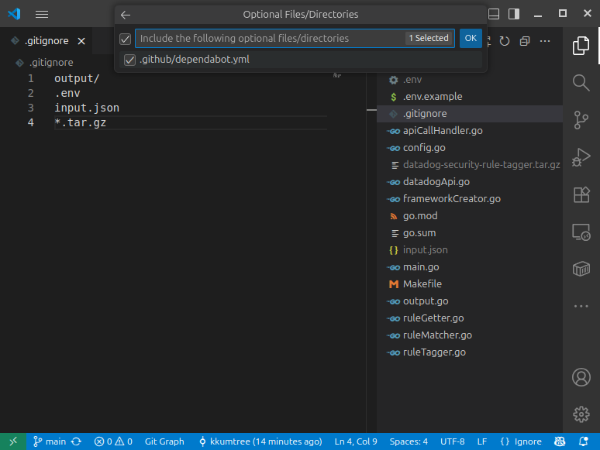Open Makefile in Explorer
600x450 pixels.
(470, 284)
